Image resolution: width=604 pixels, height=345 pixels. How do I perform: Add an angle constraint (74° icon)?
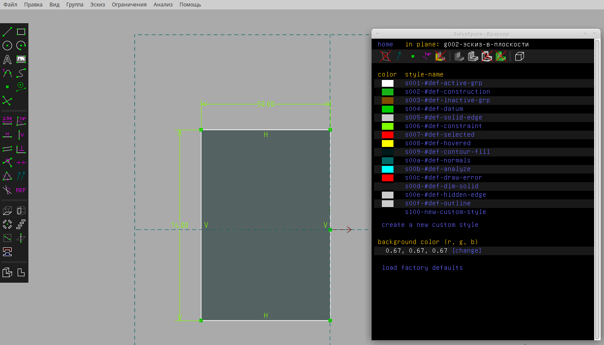coord(21,121)
